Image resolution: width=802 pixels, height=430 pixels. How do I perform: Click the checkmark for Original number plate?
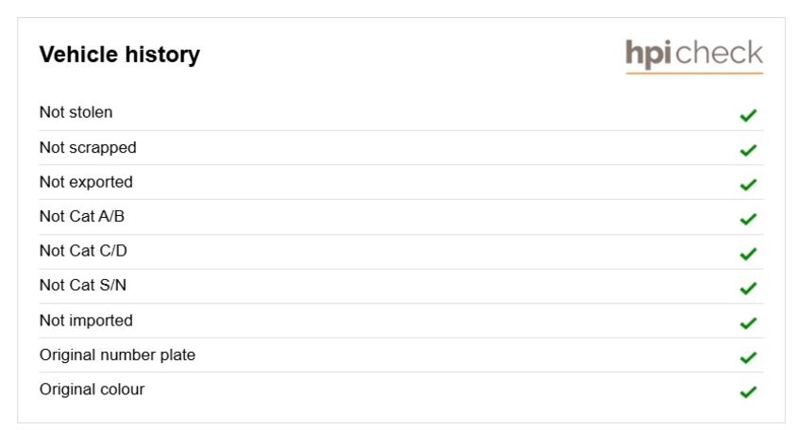point(748,357)
